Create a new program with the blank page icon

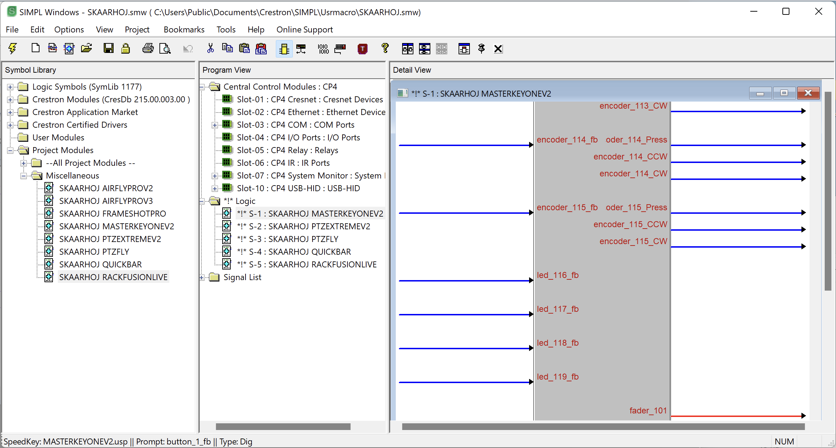point(35,48)
